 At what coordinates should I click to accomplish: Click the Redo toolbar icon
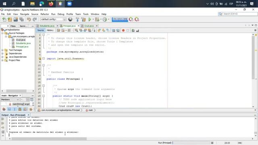pyautogui.click(x=35, y=19)
